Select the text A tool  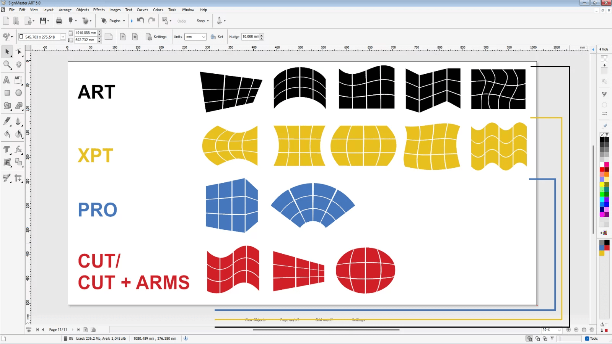coord(7,80)
